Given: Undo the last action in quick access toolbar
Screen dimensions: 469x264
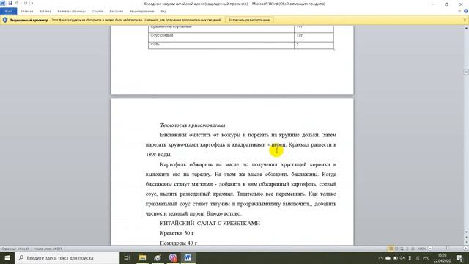Looking at the screenshot, I should (17, 3).
